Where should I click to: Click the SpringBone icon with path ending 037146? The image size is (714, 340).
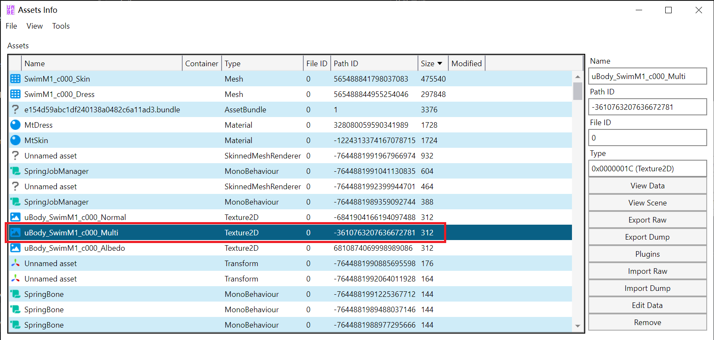pos(15,309)
